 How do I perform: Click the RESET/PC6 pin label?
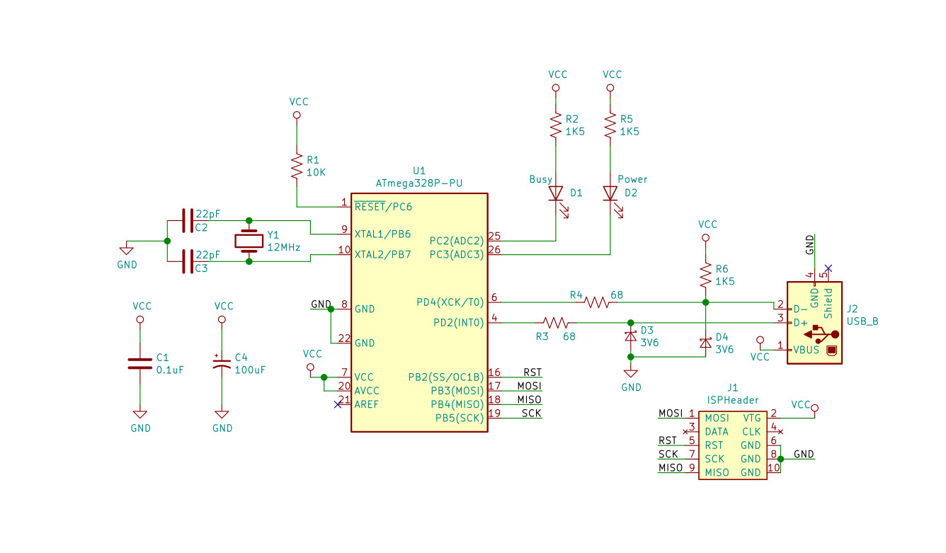click(383, 207)
